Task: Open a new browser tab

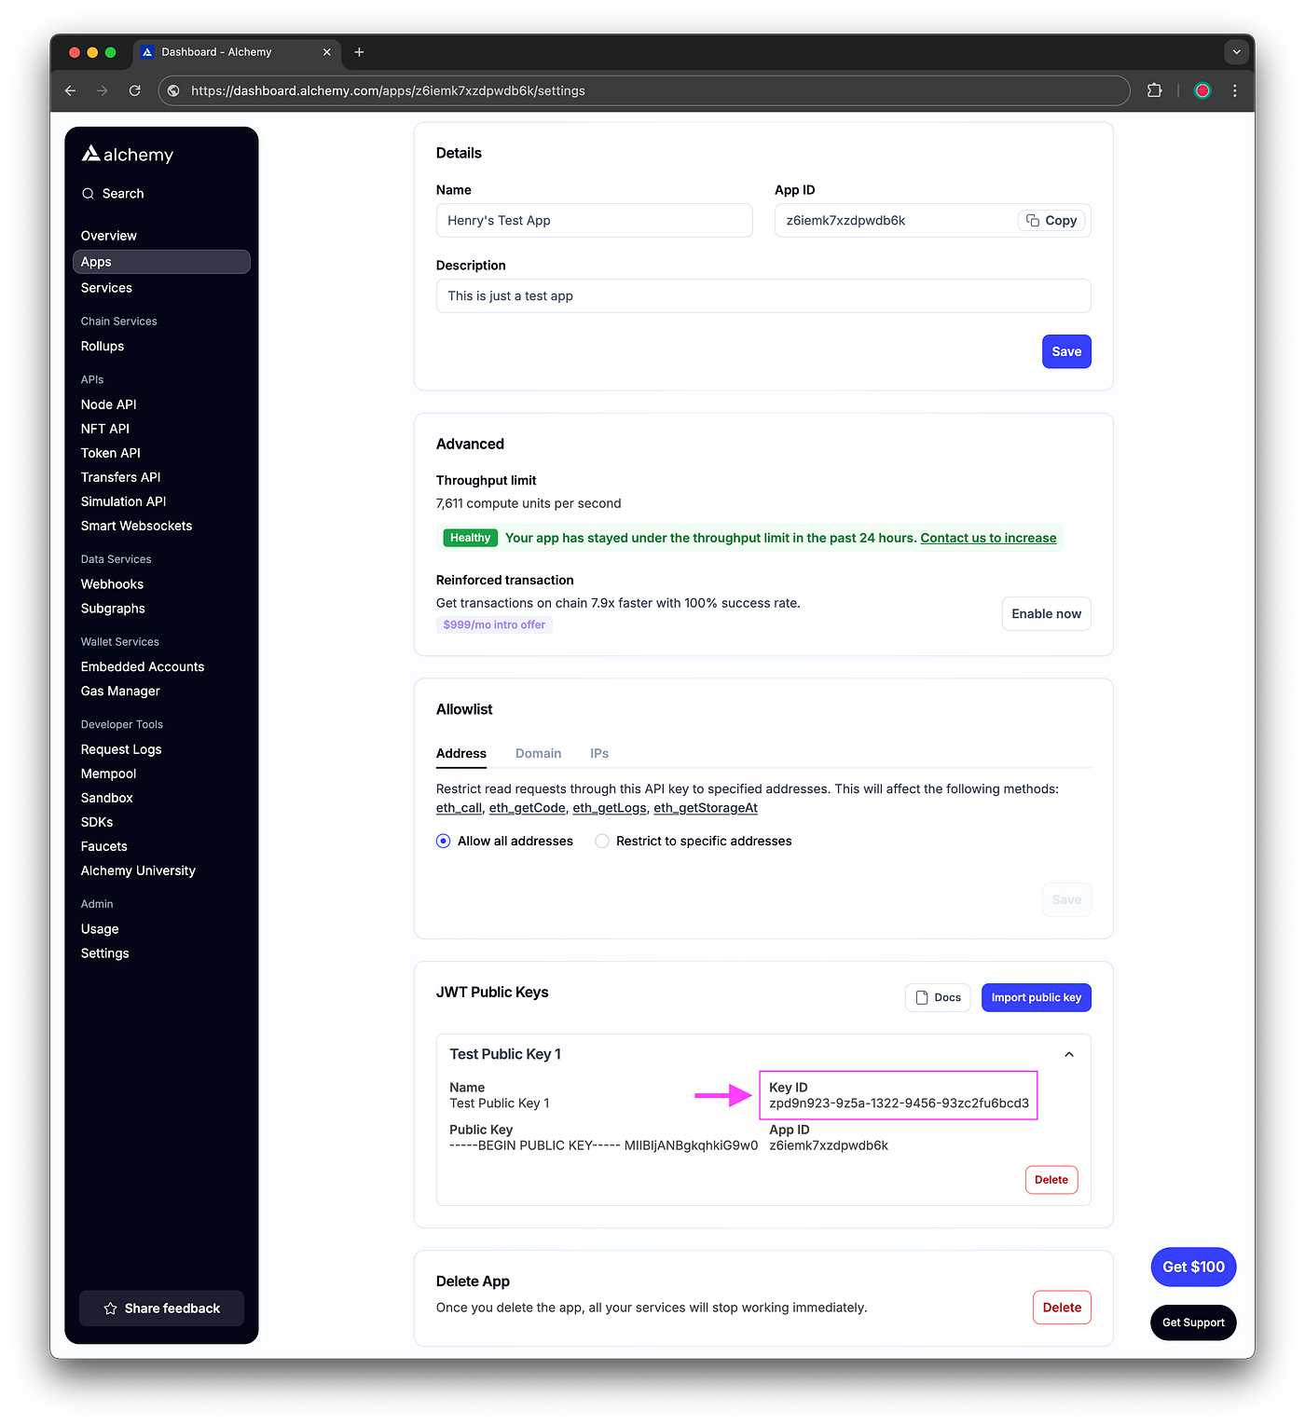Action: click(x=359, y=52)
